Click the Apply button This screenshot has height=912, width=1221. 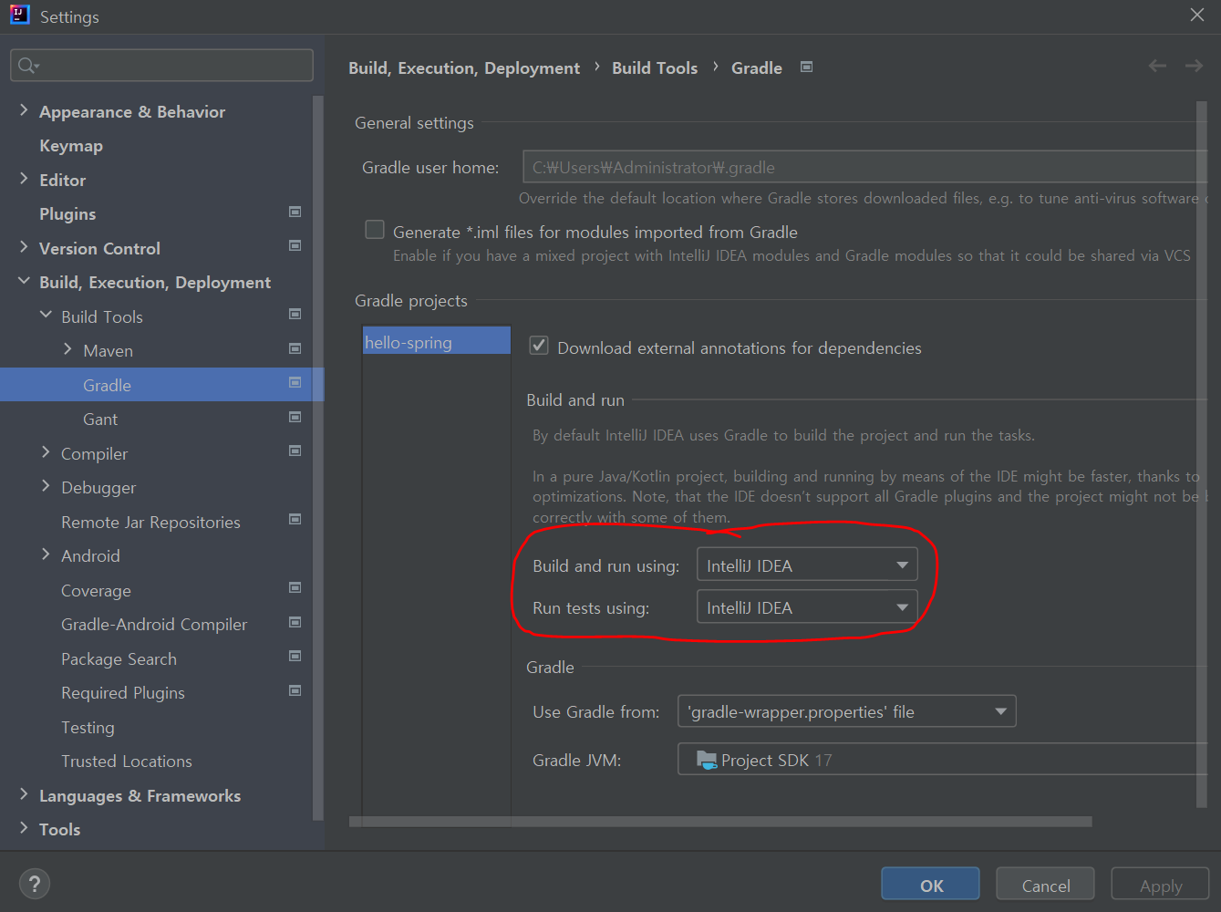(1160, 885)
